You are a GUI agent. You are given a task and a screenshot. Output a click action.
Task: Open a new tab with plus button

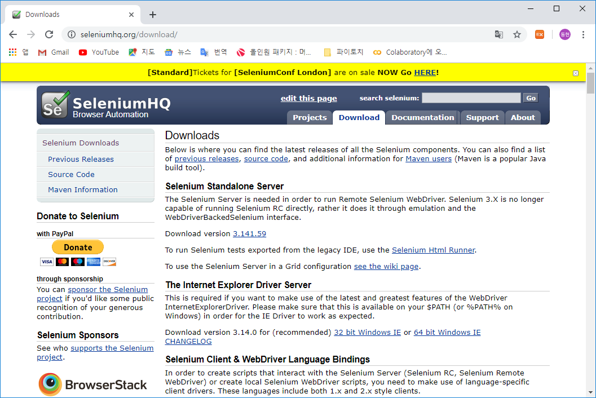(x=153, y=15)
